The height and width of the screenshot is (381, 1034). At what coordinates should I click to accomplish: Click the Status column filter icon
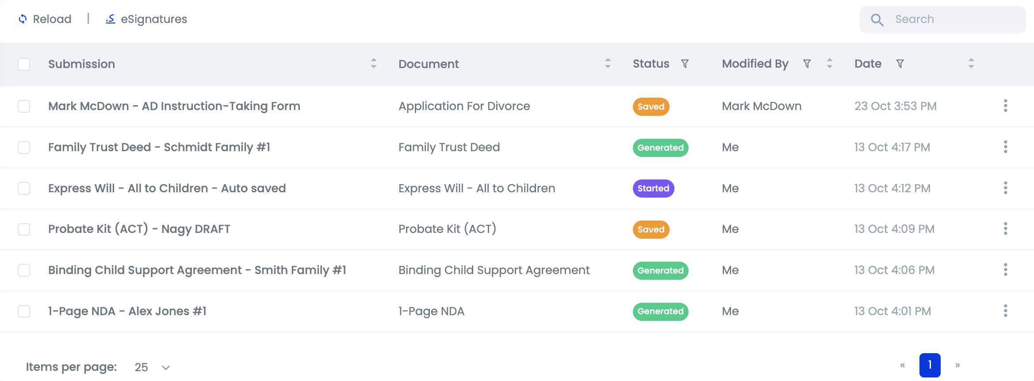coord(685,64)
